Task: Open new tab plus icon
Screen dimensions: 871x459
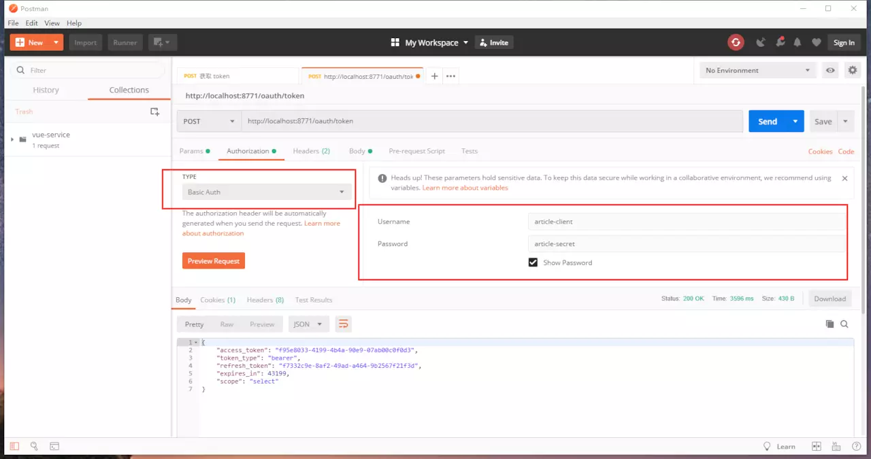Action: point(434,76)
